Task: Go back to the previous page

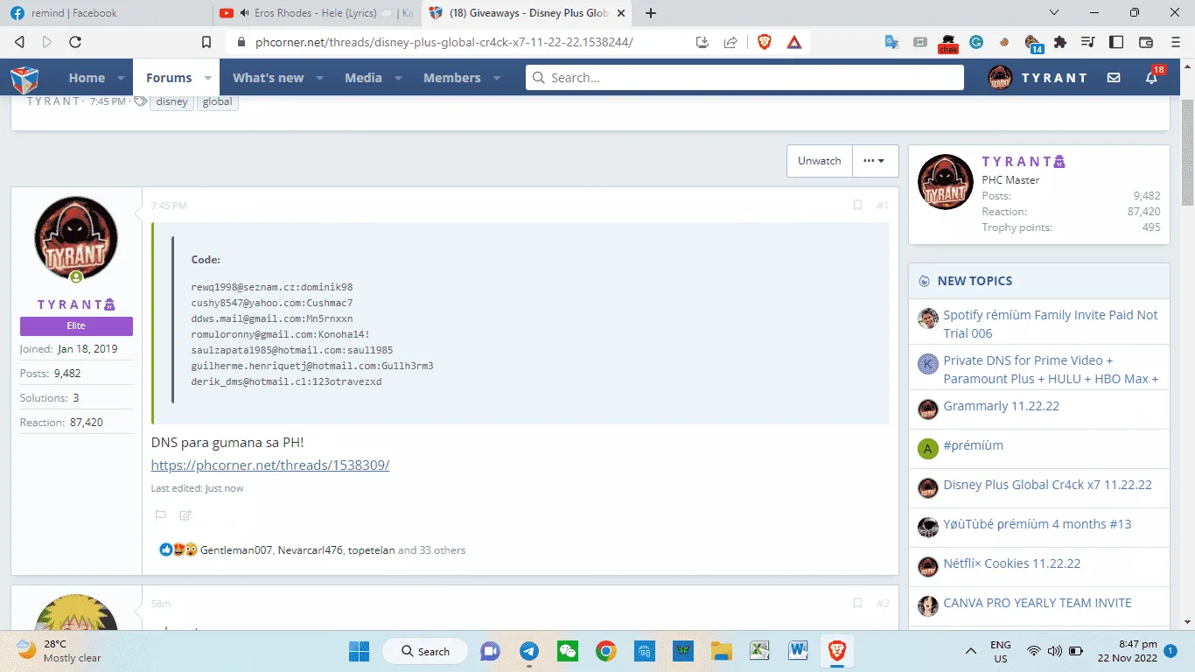Action: click(19, 42)
